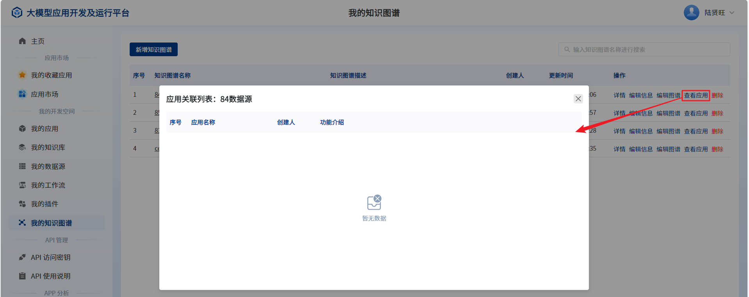Click the 我的应用 cube icon

pos(22,128)
